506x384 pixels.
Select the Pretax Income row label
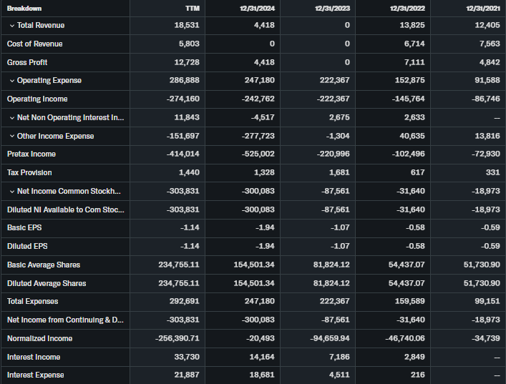click(31, 154)
